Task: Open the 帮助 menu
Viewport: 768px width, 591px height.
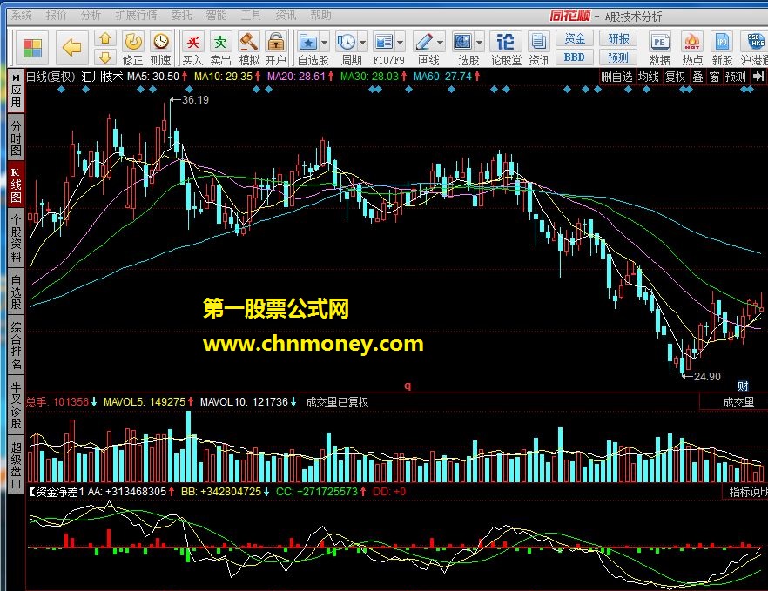Action: pos(320,15)
